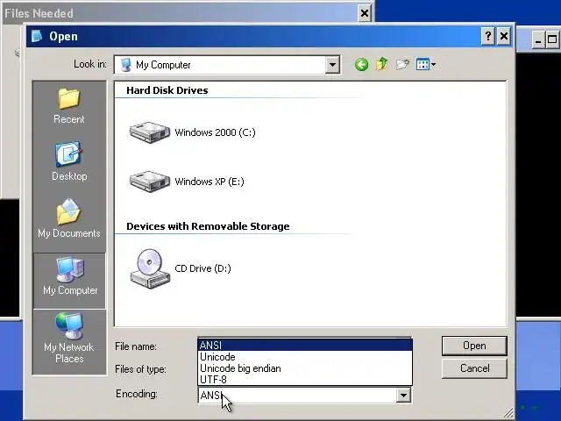Select the Windows 2000 (C:) drive icon
Image resolution: width=561 pixels, height=421 pixels.
point(150,132)
